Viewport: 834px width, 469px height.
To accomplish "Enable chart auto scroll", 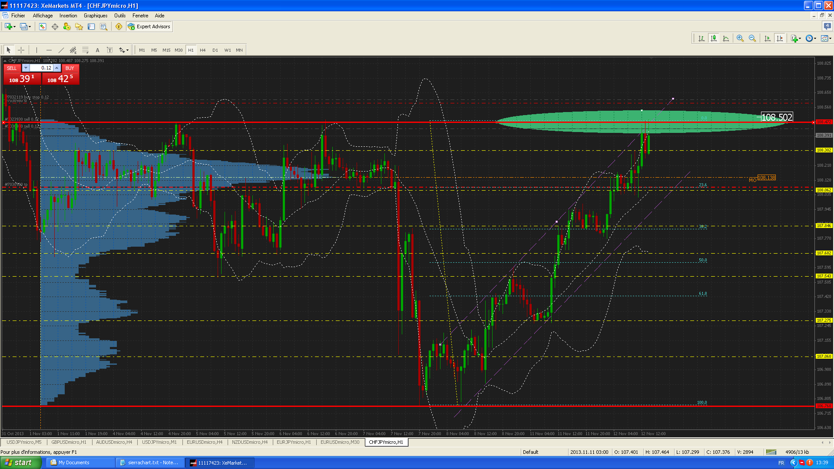I will (768, 38).
